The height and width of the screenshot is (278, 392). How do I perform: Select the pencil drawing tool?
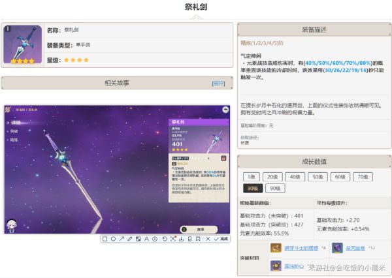pos(130,239)
